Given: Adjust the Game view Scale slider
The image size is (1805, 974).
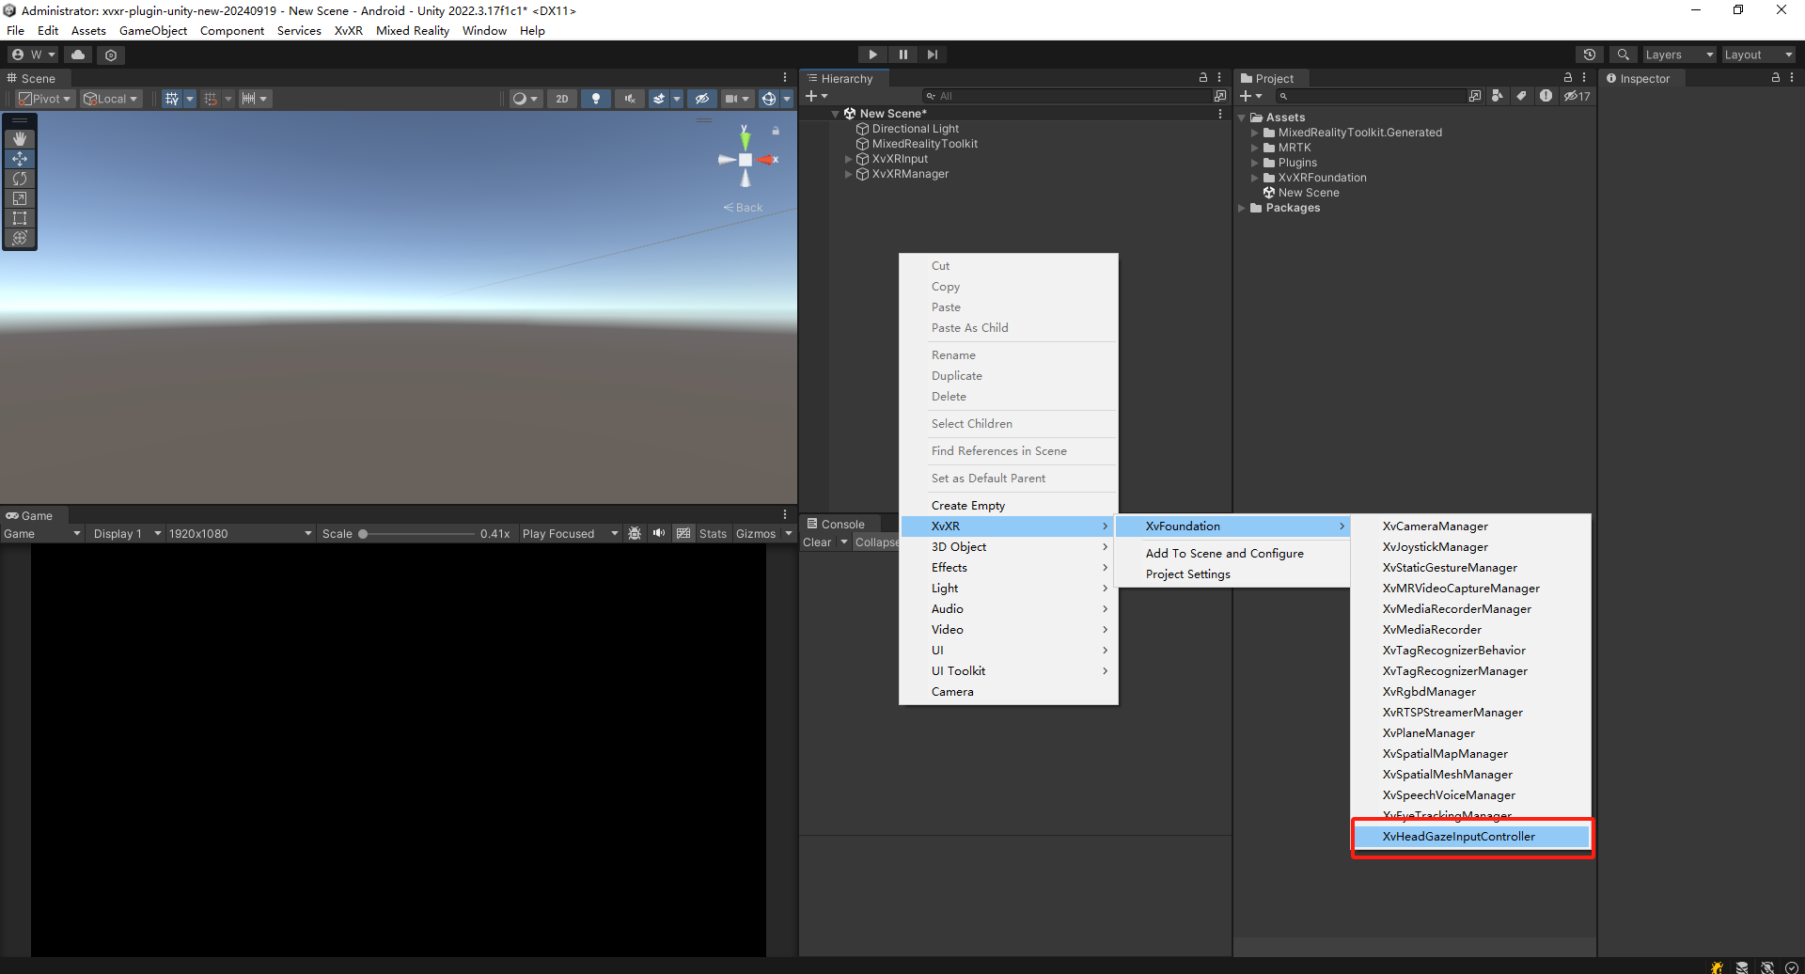Looking at the screenshot, I should coord(418,533).
